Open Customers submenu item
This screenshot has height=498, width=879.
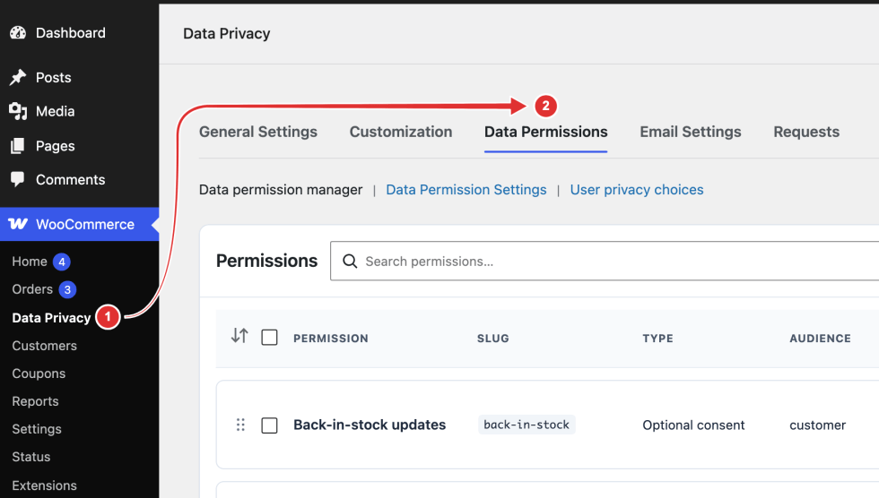click(x=44, y=346)
